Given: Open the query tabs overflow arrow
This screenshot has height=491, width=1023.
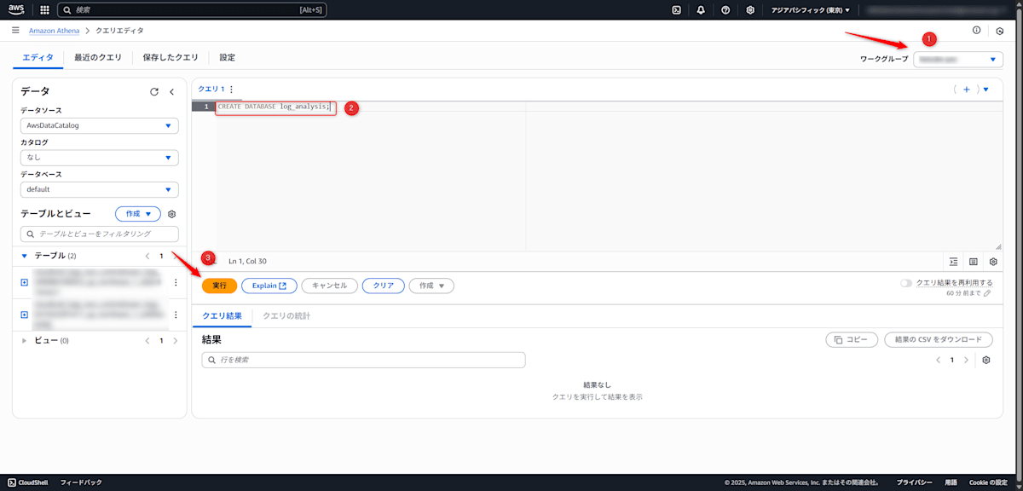Looking at the screenshot, I should [986, 89].
